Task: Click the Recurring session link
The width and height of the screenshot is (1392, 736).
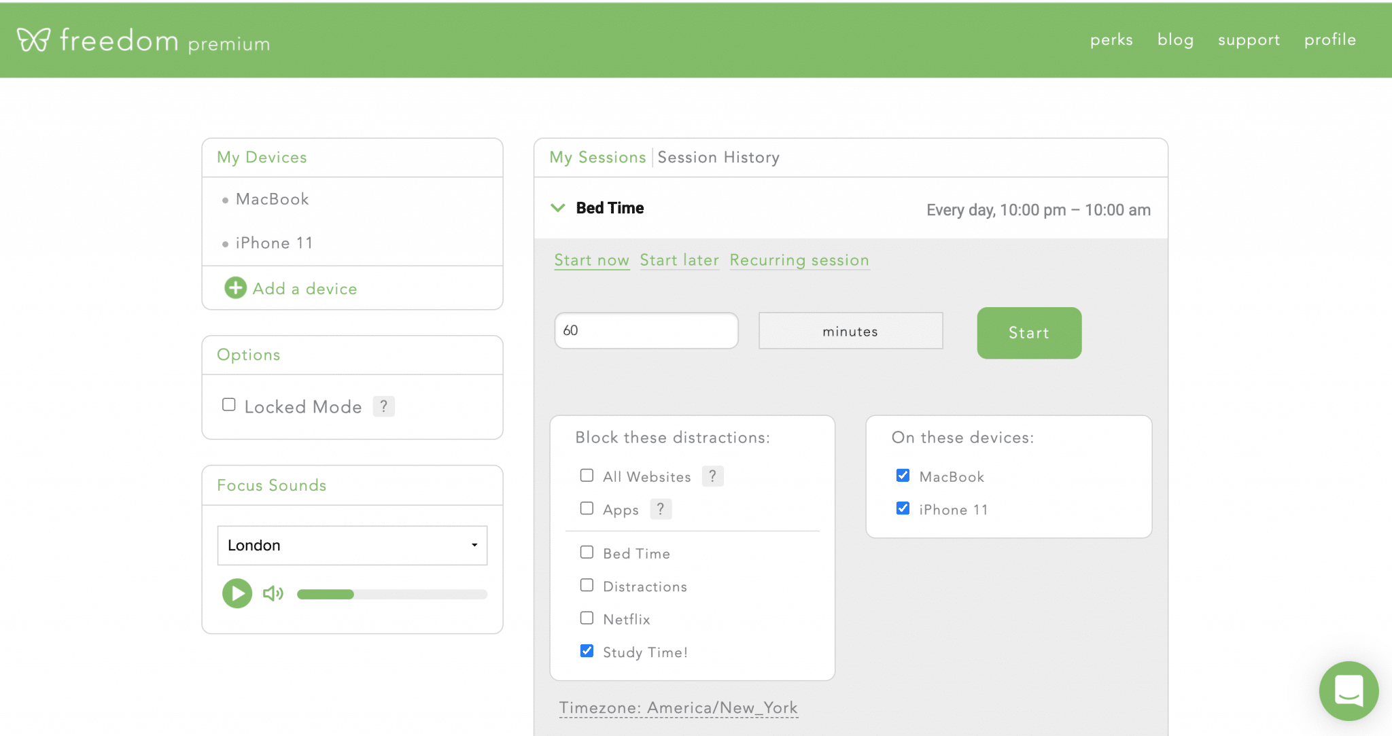Action: [x=799, y=260]
